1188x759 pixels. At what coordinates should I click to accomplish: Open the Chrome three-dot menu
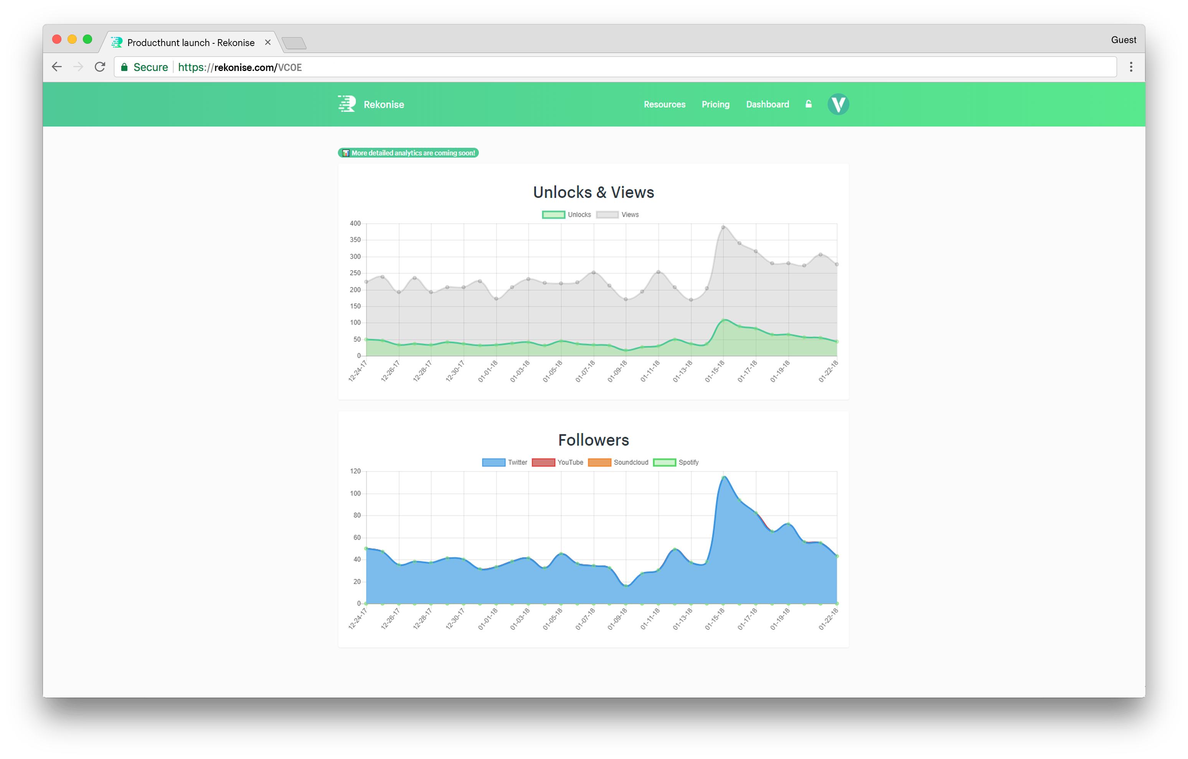click(1131, 67)
